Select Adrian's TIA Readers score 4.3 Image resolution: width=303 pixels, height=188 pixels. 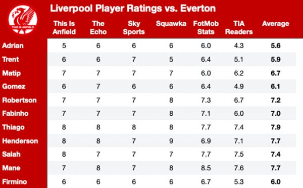click(x=239, y=45)
